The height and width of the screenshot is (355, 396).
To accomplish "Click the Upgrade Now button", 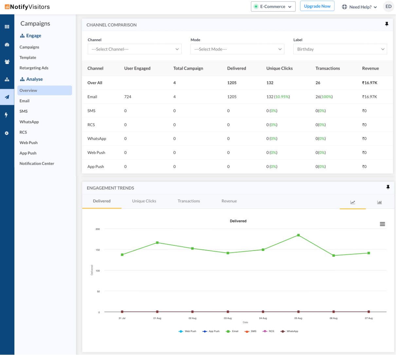I will pyautogui.click(x=317, y=6).
